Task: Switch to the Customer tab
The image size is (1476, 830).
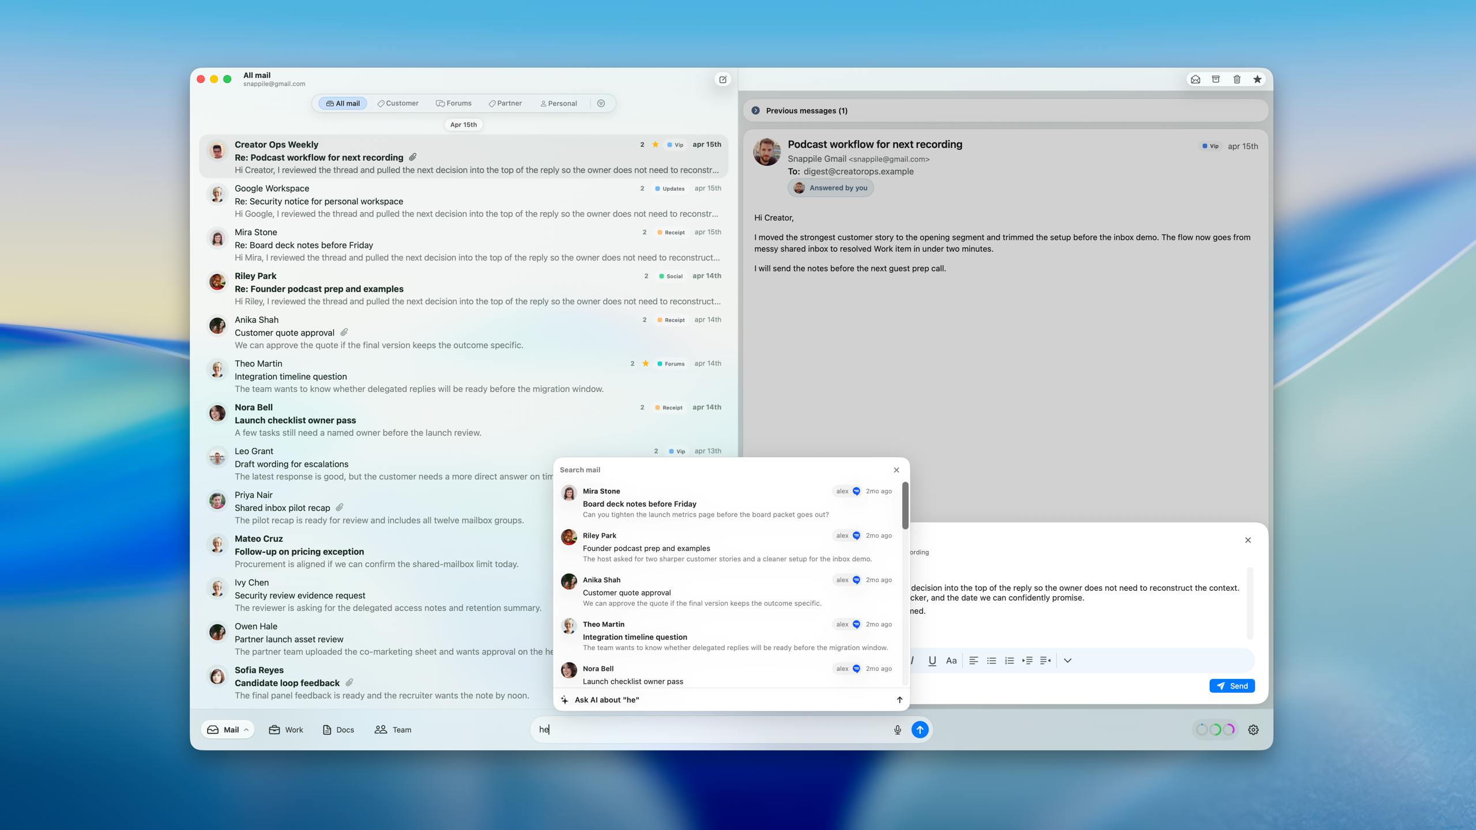Action: pos(398,104)
